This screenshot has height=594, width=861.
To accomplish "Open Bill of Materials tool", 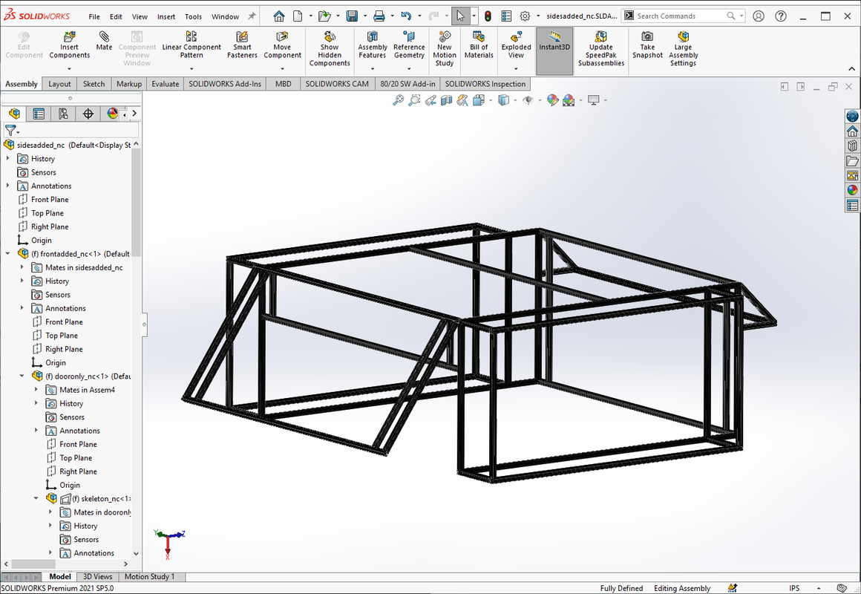I will coord(479,45).
